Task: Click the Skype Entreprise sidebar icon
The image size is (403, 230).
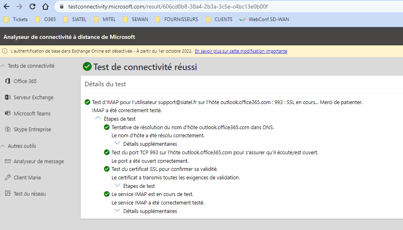Action: [8, 129]
